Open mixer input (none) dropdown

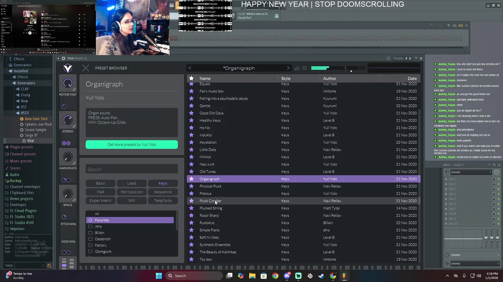[x=471, y=172]
